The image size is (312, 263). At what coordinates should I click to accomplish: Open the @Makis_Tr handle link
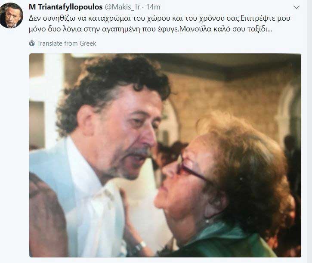click(122, 7)
